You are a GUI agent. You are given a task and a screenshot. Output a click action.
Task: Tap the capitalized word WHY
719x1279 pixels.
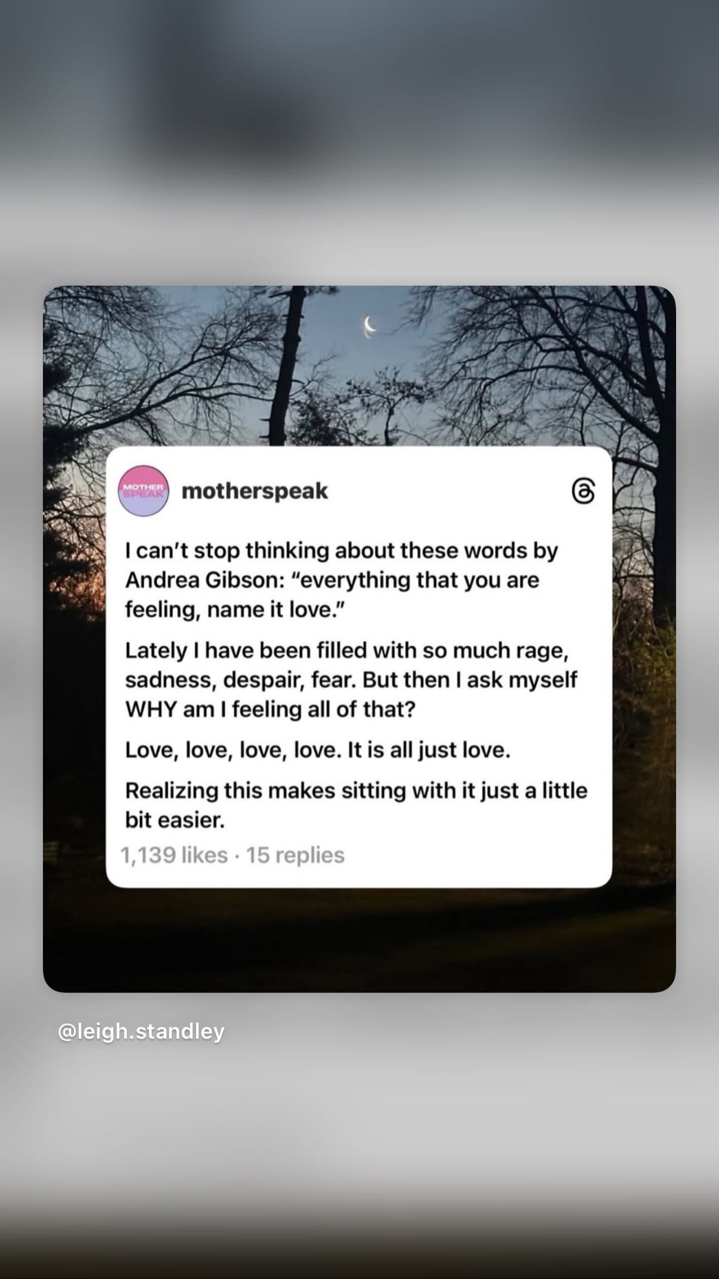point(151,709)
